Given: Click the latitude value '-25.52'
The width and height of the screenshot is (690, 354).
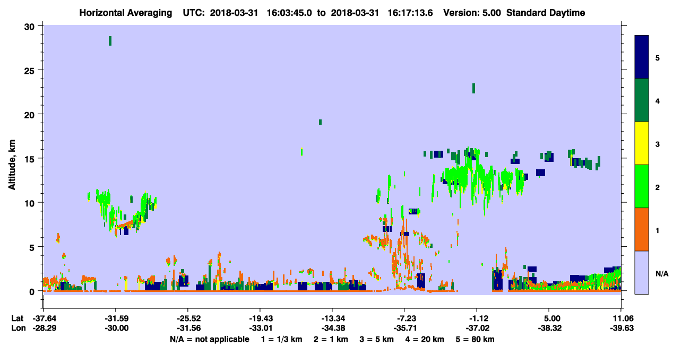Looking at the screenshot, I should coord(188,318).
